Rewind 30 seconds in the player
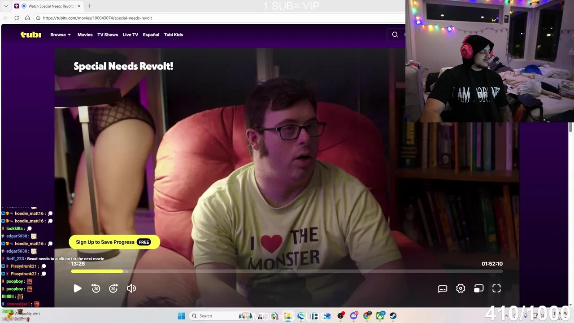The height and width of the screenshot is (323, 574). tap(96, 288)
